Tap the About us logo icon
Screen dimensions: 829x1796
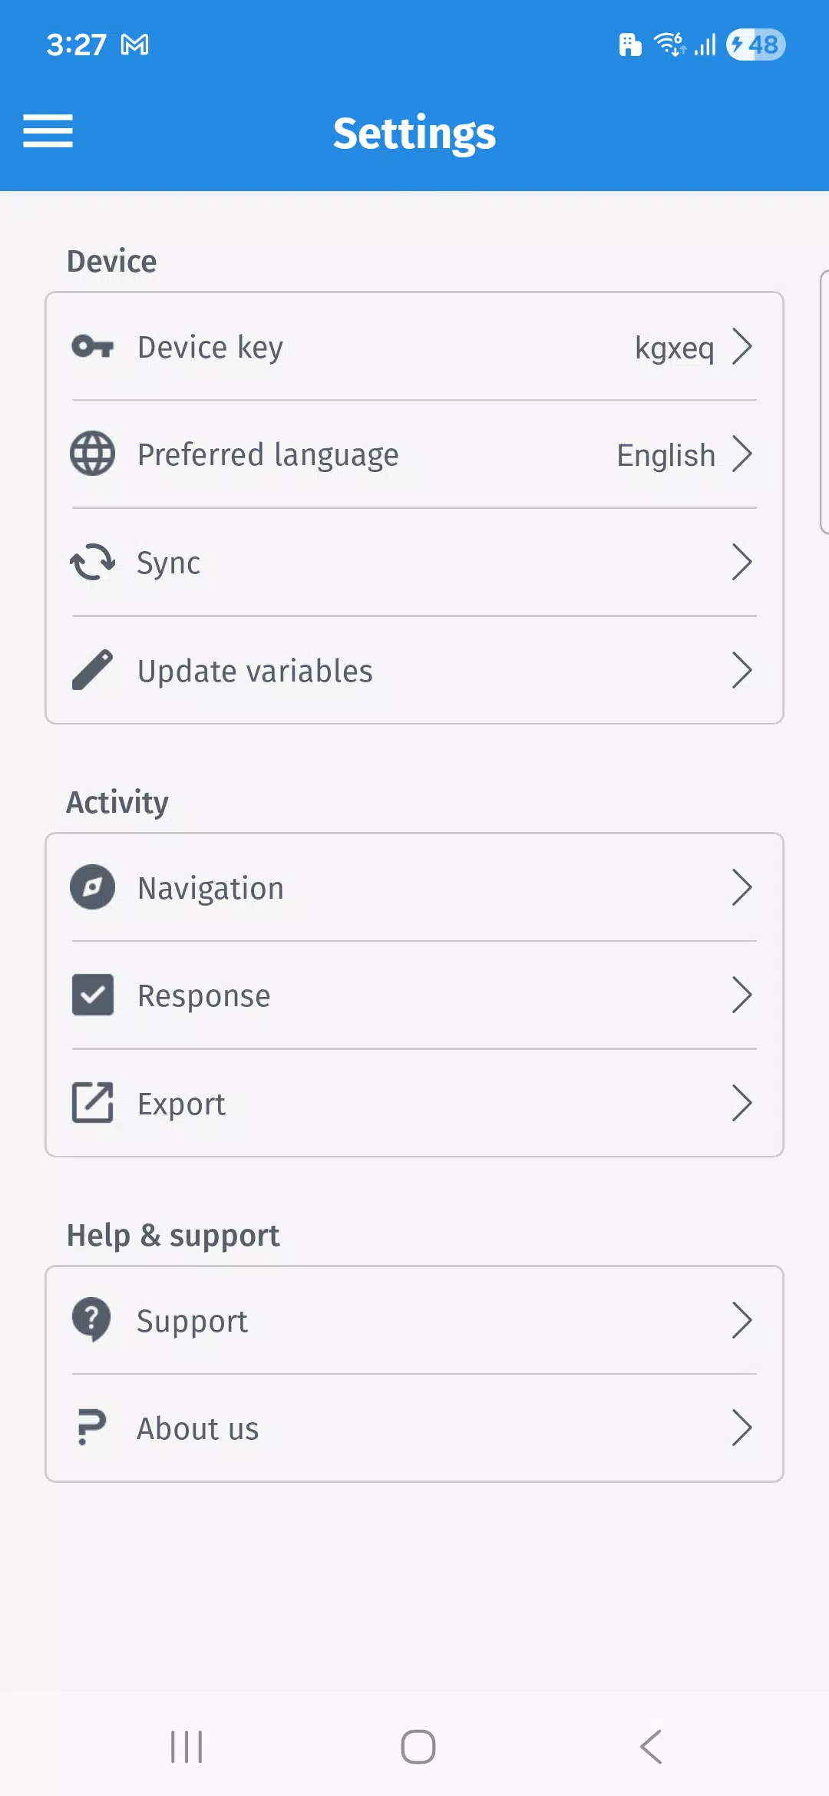pyautogui.click(x=92, y=1428)
